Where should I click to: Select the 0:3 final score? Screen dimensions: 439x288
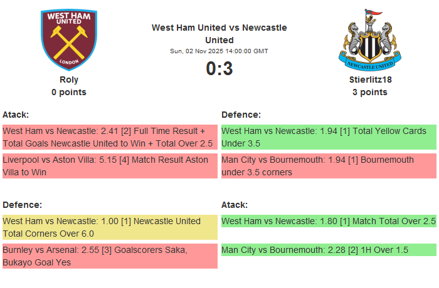[x=219, y=68]
